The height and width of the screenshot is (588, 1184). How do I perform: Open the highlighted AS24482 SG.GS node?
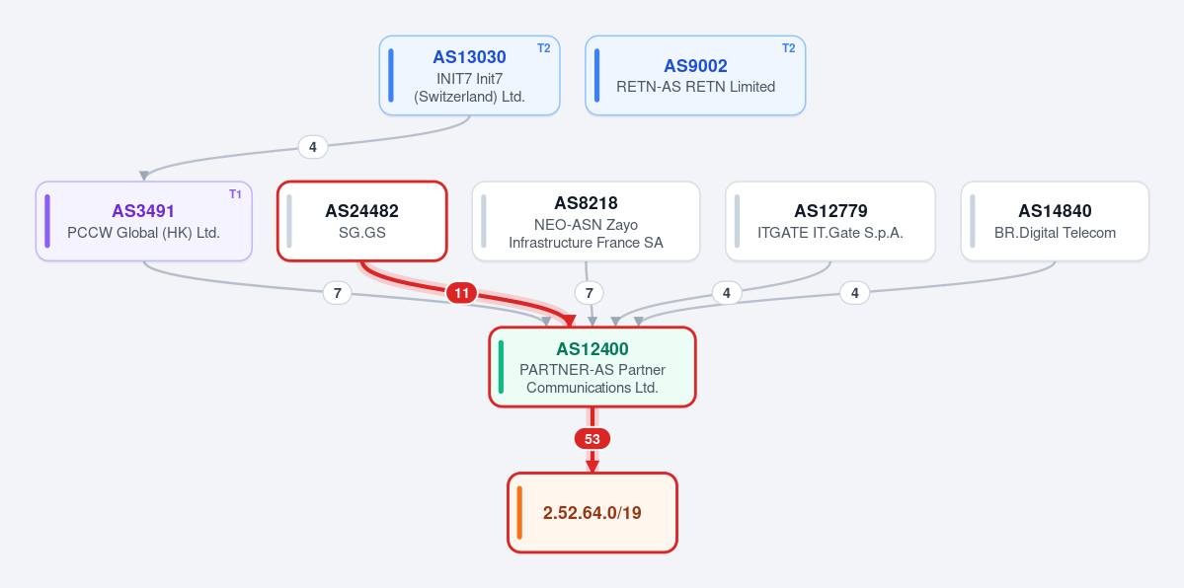point(362,221)
